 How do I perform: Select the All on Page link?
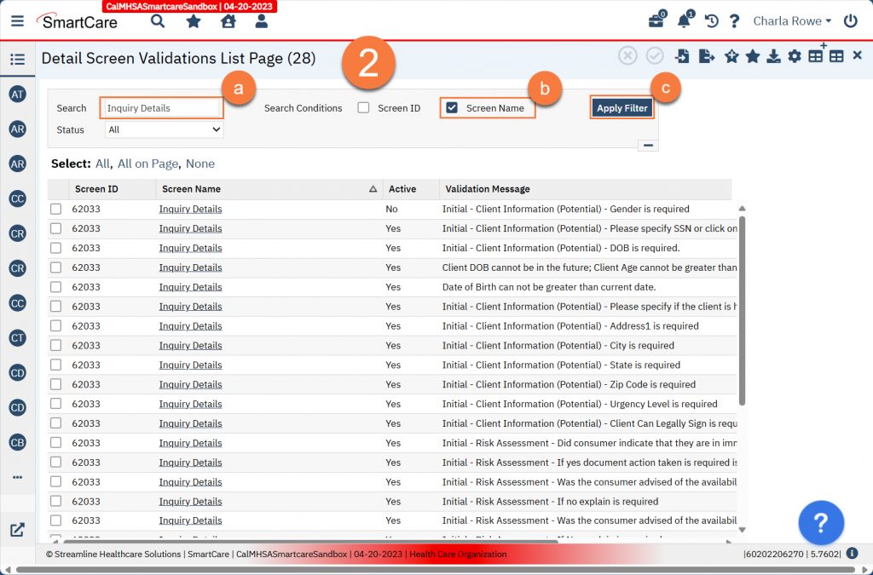coord(147,164)
